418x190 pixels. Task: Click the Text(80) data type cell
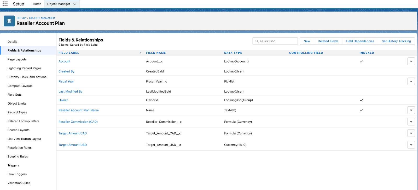click(230, 110)
